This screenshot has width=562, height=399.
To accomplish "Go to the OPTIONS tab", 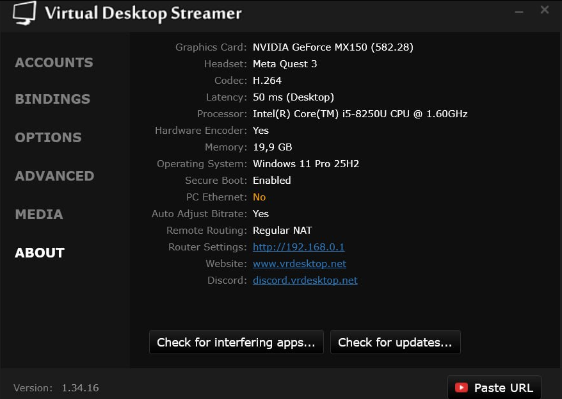I will point(49,137).
